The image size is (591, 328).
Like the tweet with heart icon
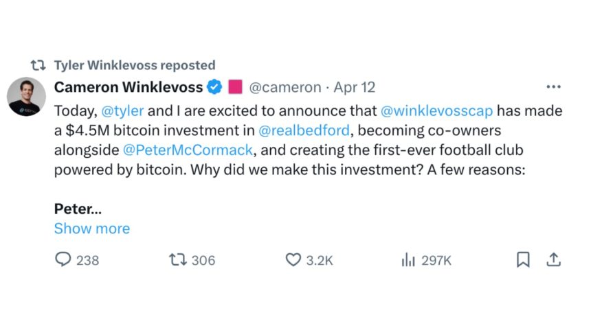(293, 260)
